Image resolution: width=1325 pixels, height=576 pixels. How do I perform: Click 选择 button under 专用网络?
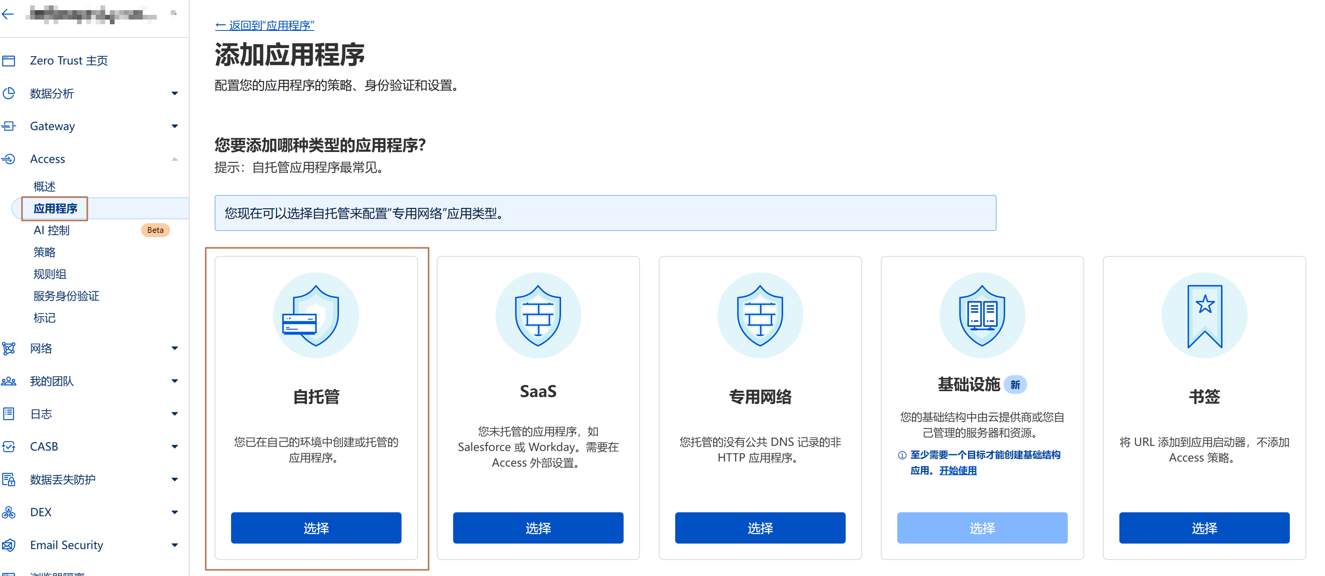coord(760,528)
